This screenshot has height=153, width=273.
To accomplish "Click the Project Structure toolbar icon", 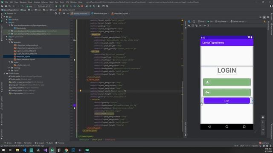I will pos(103,6).
